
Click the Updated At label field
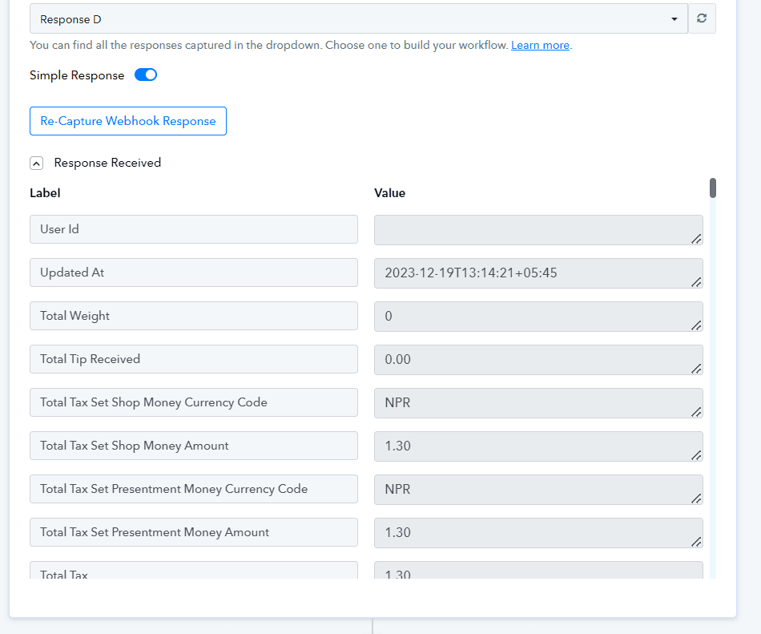pos(194,273)
